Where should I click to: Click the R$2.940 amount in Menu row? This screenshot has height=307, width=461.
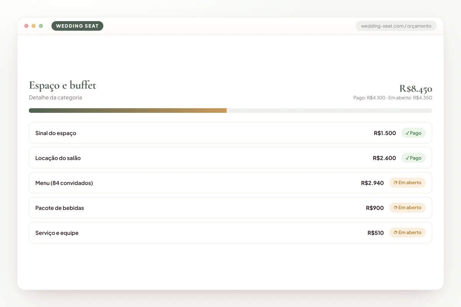(x=372, y=183)
